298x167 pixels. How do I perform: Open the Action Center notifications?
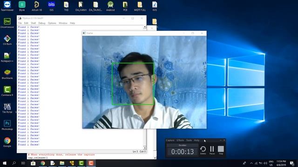point(292,163)
